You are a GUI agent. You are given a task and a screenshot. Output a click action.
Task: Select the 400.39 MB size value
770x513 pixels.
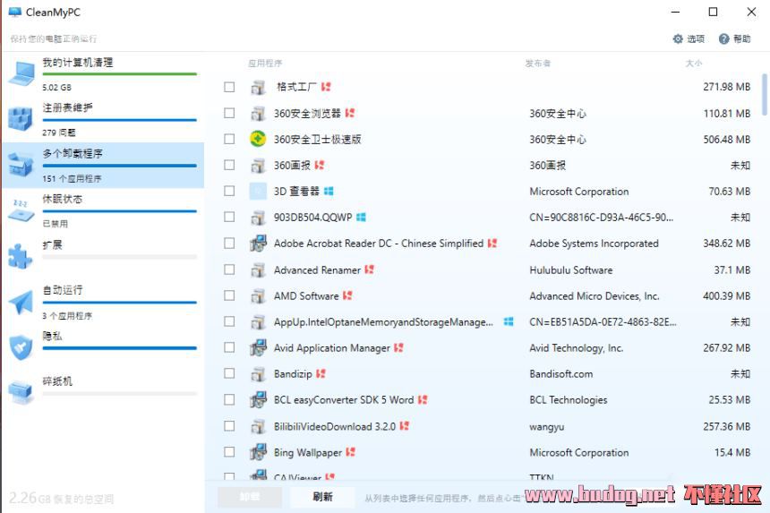(x=726, y=295)
